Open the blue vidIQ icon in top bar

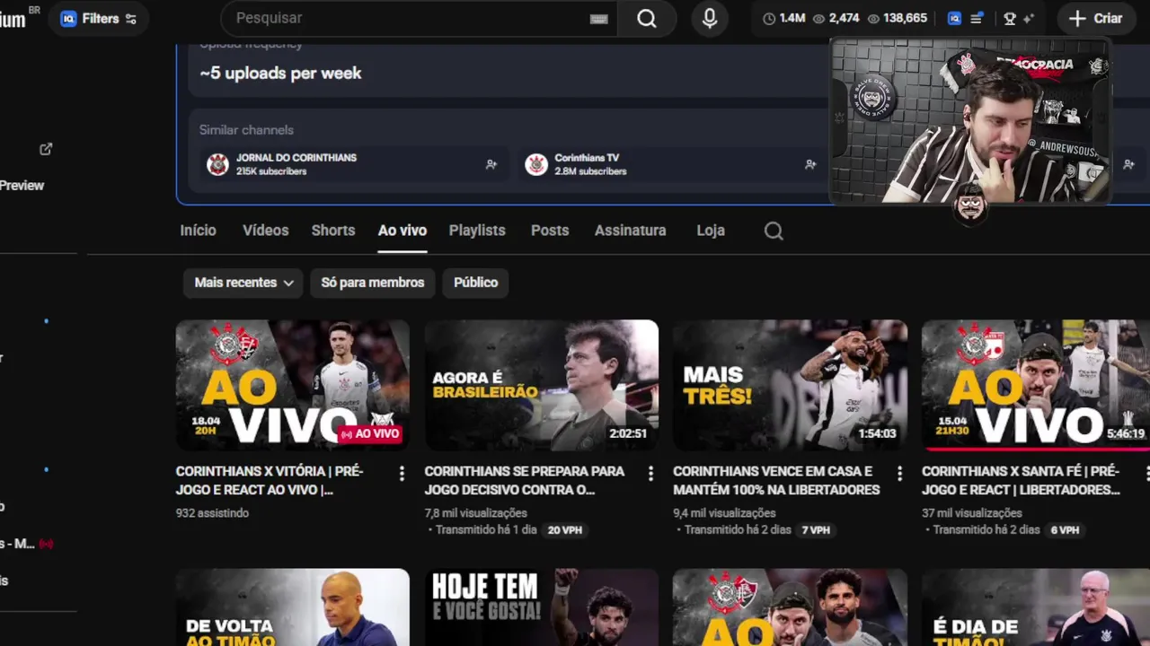point(954,18)
